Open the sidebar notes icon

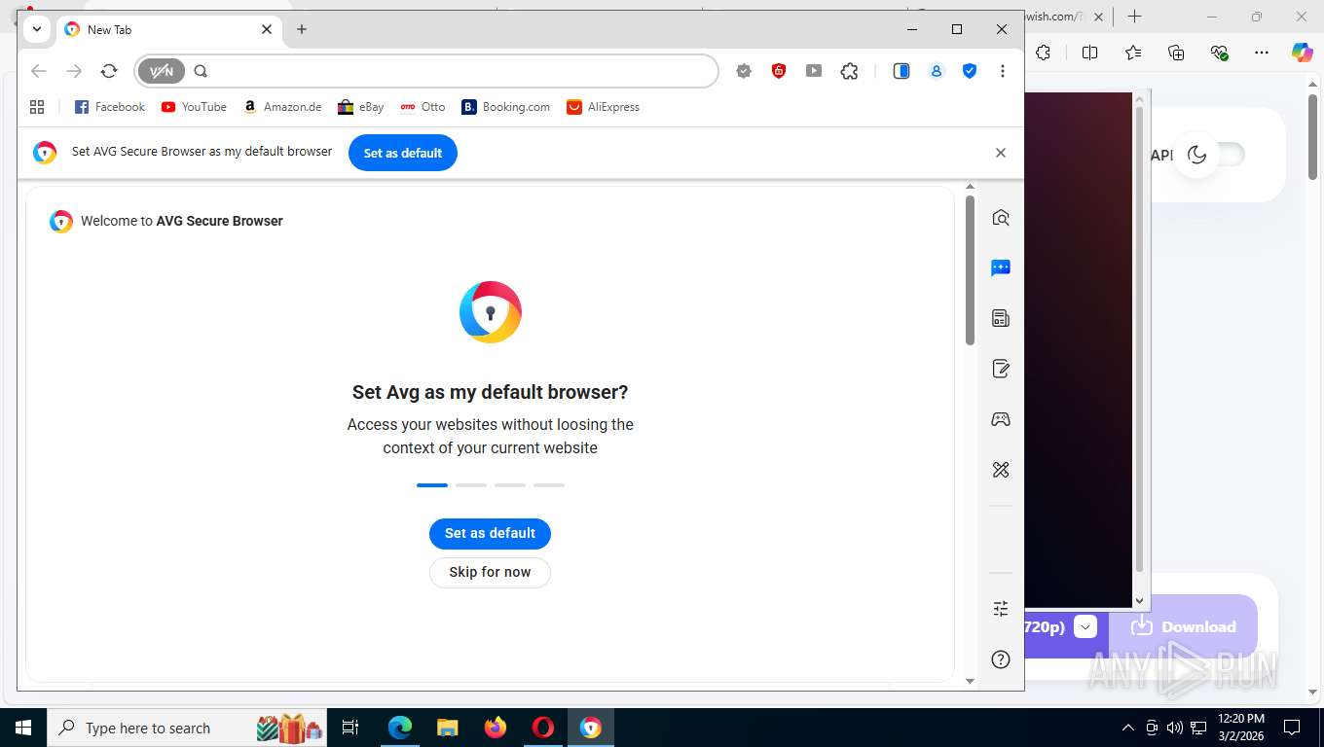point(1001,369)
